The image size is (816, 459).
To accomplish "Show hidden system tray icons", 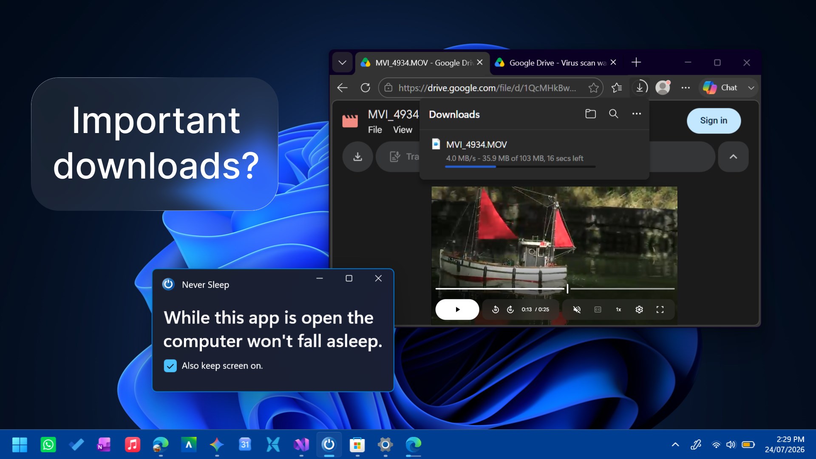I will (675, 445).
